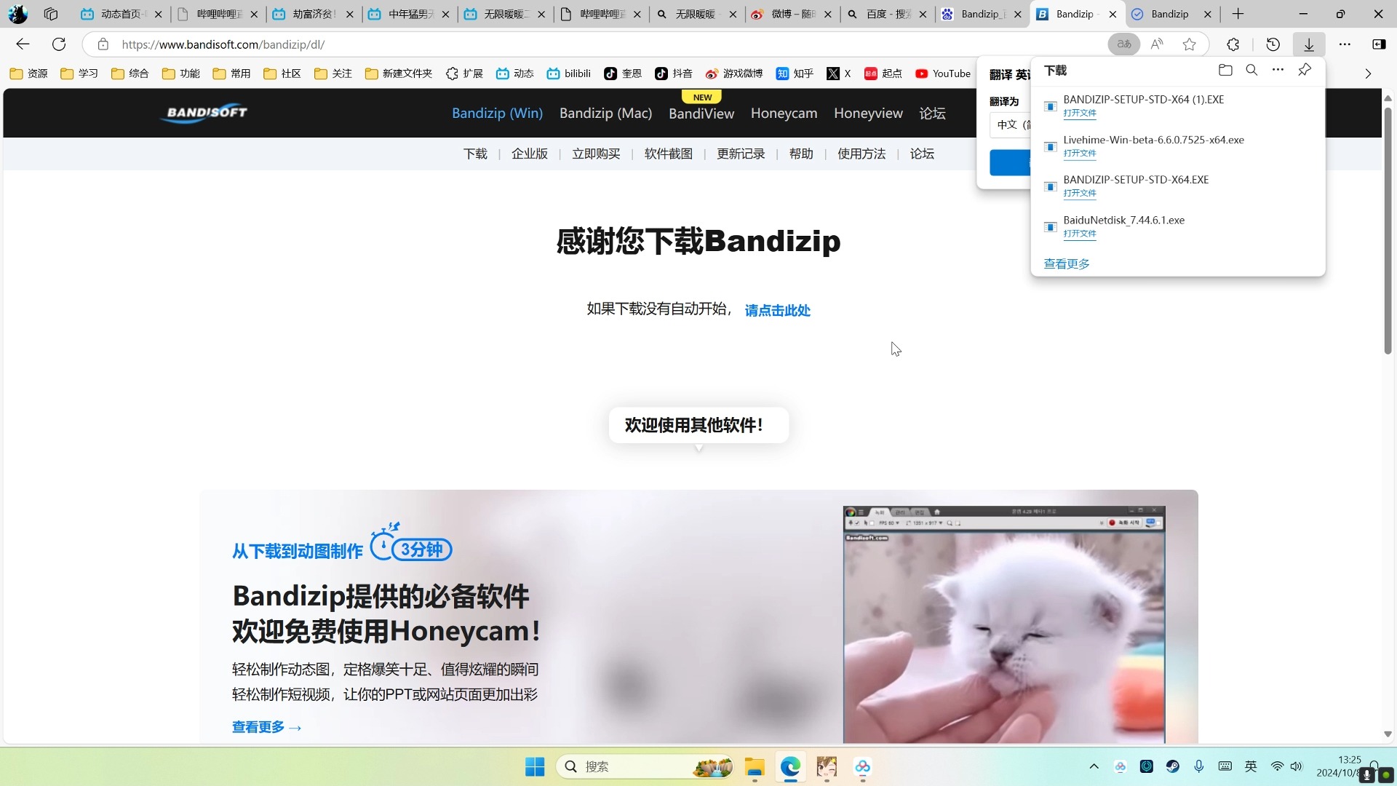Screen dimensions: 1397x786
Task: Select Bandizip (Win) in site nav
Action: pyautogui.click(x=497, y=113)
